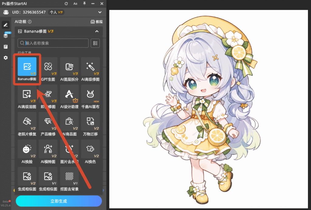Image resolution: width=311 pixels, height=210 pixels.
Task: Click the UID: 3296365547 text
Action: (29, 12)
